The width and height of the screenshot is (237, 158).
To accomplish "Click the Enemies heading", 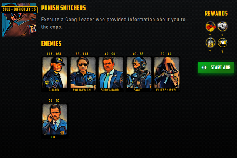I will (x=51, y=44).
